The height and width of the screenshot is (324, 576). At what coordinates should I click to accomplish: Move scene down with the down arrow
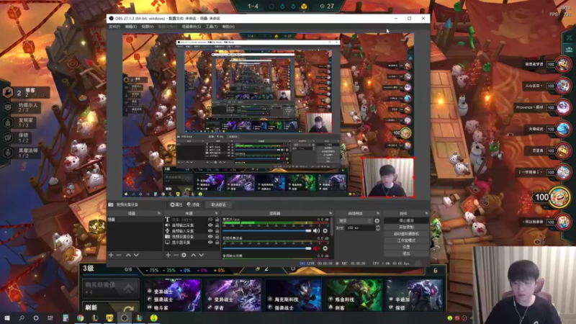tap(136, 255)
